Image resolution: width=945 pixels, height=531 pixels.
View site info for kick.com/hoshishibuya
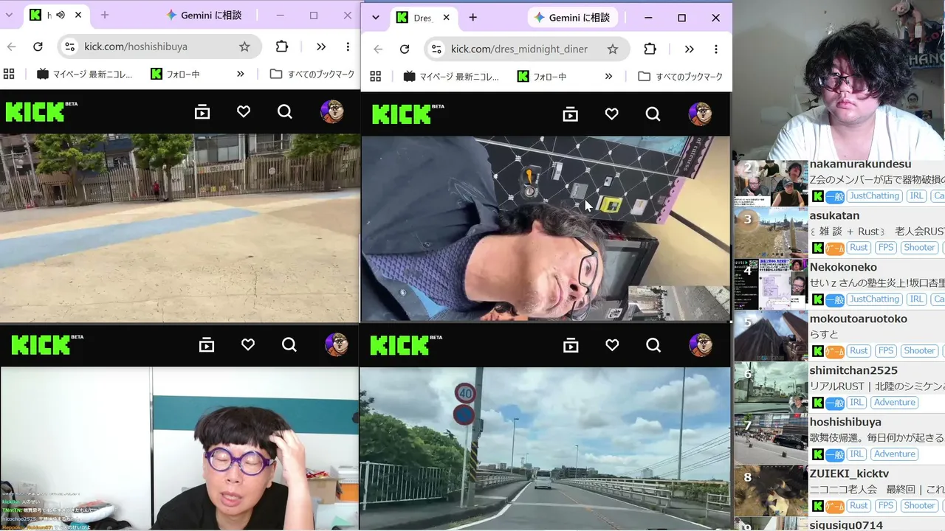pos(69,46)
